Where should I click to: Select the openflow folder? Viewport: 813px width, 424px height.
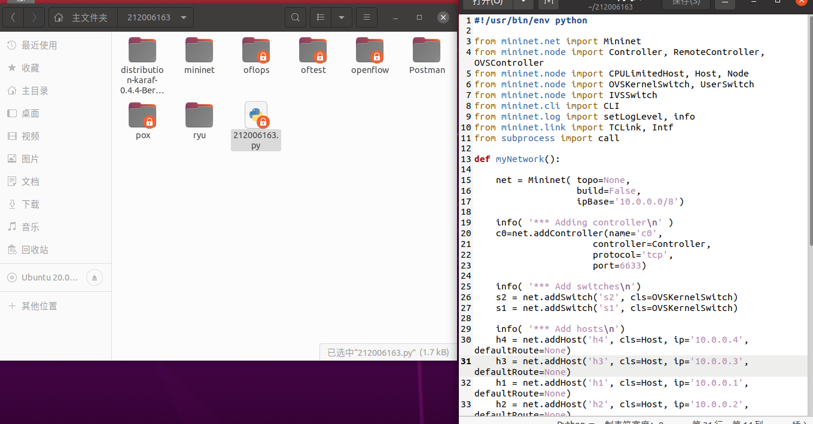370,55
